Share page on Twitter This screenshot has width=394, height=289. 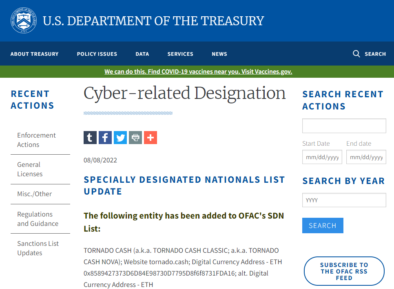120,138
